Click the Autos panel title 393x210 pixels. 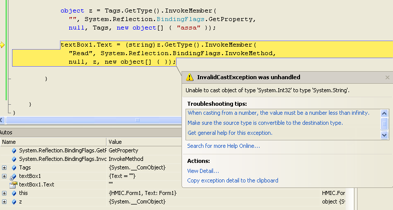point(6,132)
